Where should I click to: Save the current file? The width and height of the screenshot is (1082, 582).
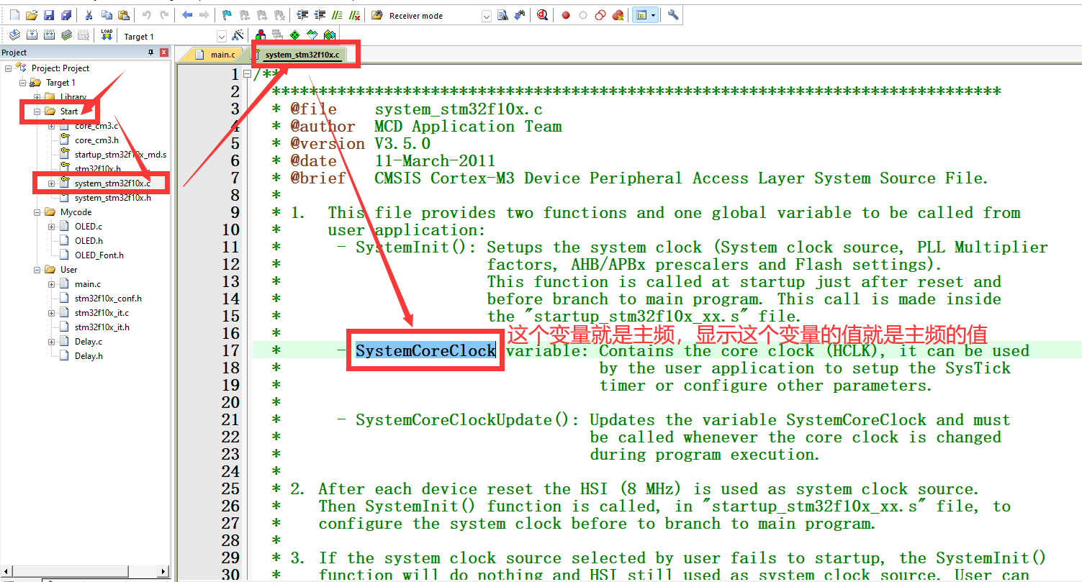[49, 15]
